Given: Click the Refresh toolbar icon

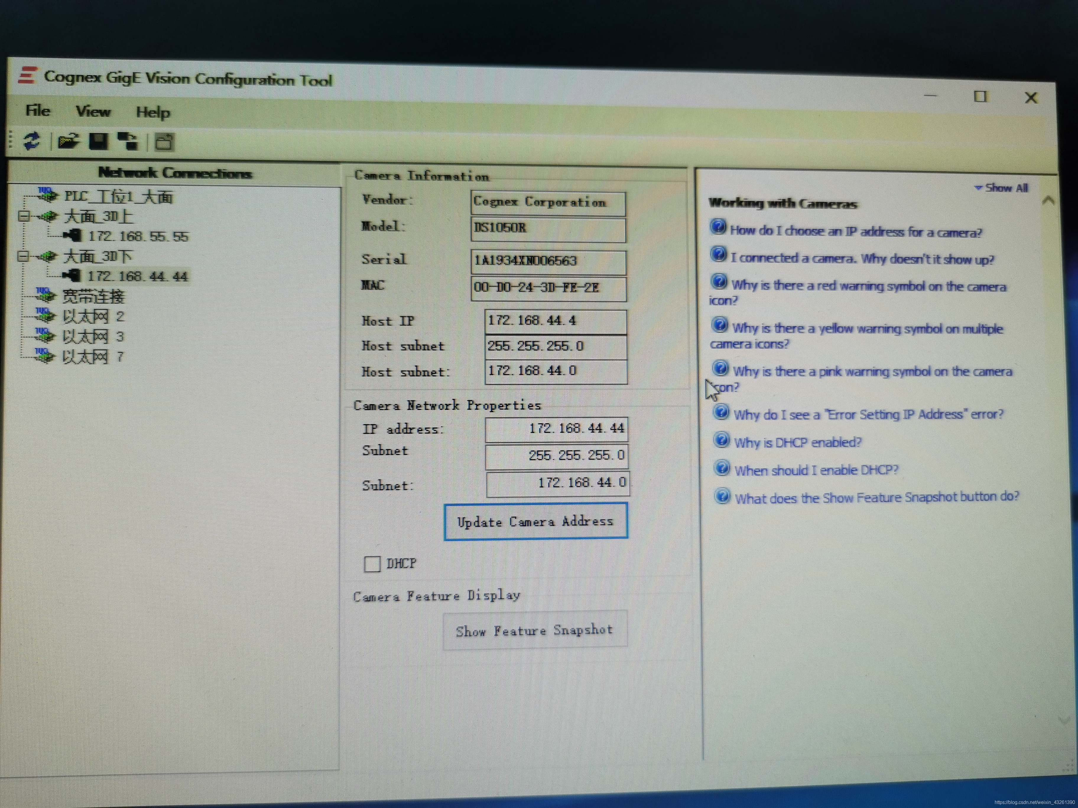Looking at the screenshot, I should [32, 141].
